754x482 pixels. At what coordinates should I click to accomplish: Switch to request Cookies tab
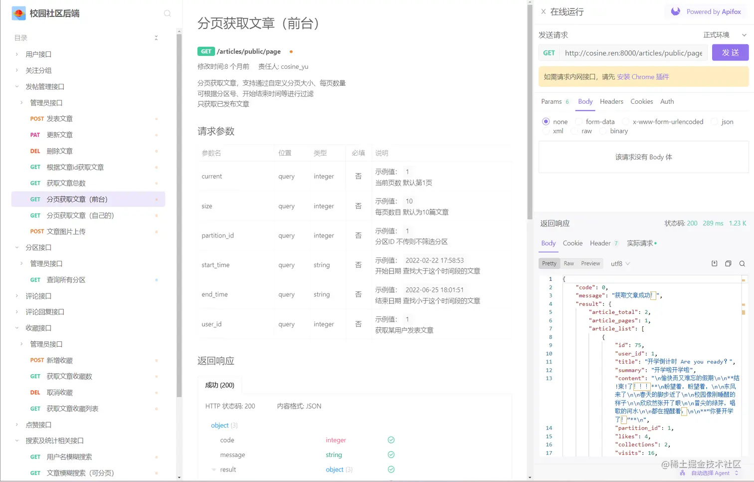641,101
